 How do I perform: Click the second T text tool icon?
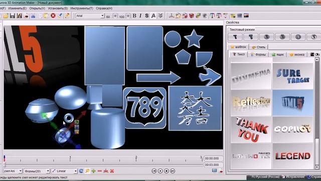(x=219, y=16)
